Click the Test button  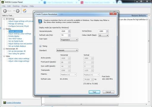point(94,92)
